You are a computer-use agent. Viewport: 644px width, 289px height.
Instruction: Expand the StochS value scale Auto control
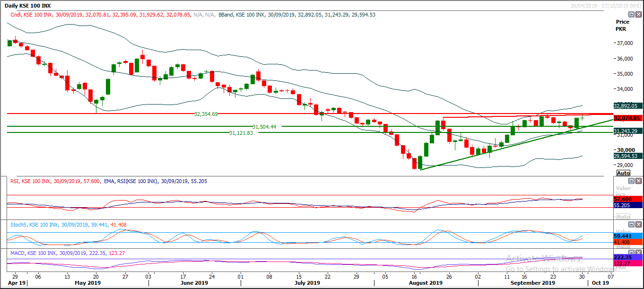tap(622, 245)
